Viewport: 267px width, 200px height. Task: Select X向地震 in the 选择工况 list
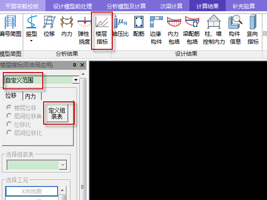tap(32, 191)
